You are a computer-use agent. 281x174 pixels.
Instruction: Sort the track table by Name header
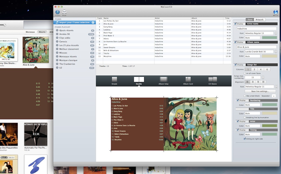click(129, 18)
